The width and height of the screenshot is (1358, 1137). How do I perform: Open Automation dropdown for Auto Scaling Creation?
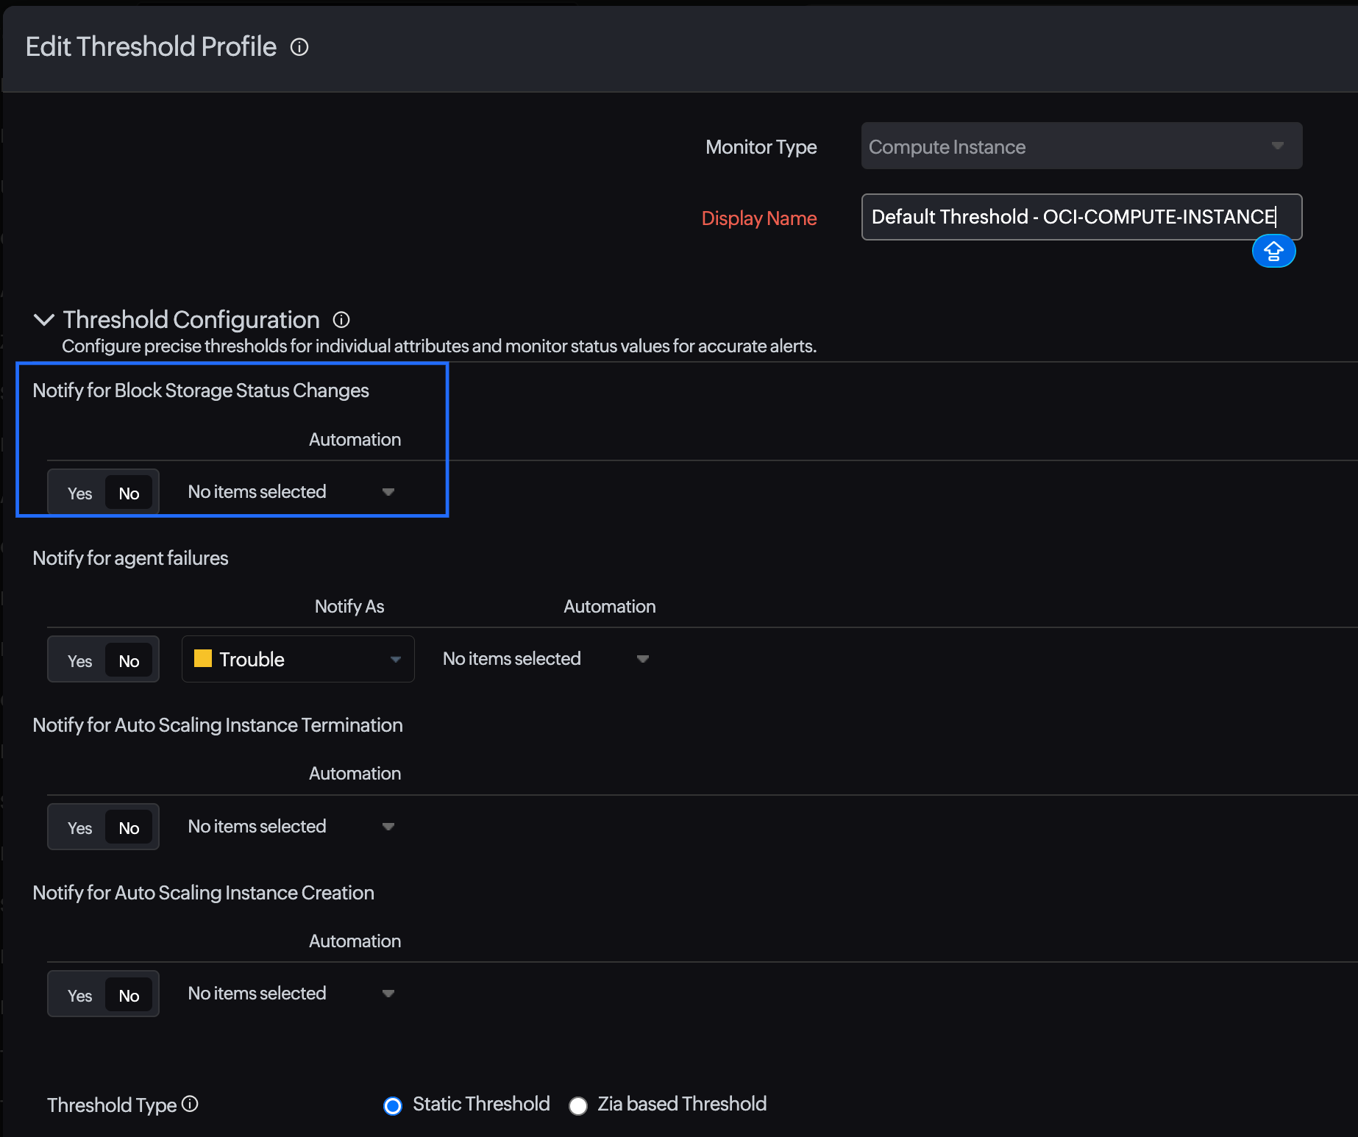tap(291, 994)
